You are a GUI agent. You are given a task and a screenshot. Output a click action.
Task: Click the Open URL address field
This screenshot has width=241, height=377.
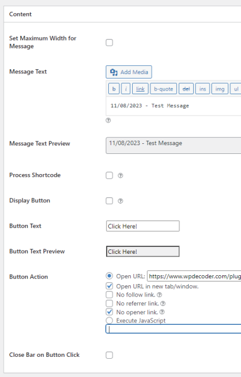(x=194, y=276)
